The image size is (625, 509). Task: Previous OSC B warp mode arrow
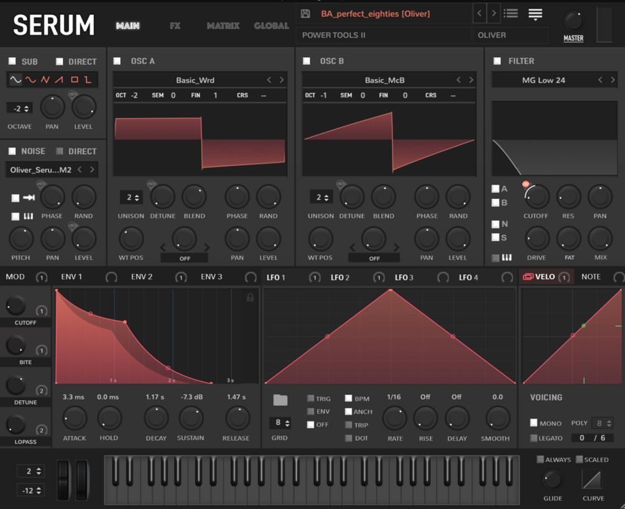[352, 247]
